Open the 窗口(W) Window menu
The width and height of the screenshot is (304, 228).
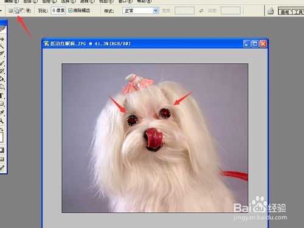click(125, 1)
